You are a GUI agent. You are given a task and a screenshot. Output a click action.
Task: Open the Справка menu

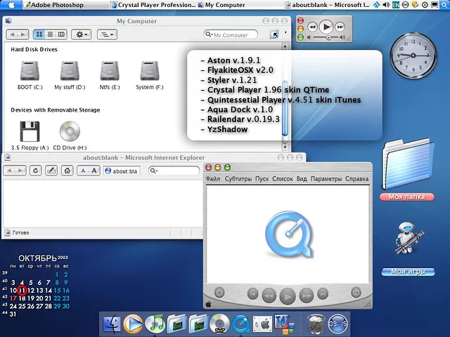357,179
